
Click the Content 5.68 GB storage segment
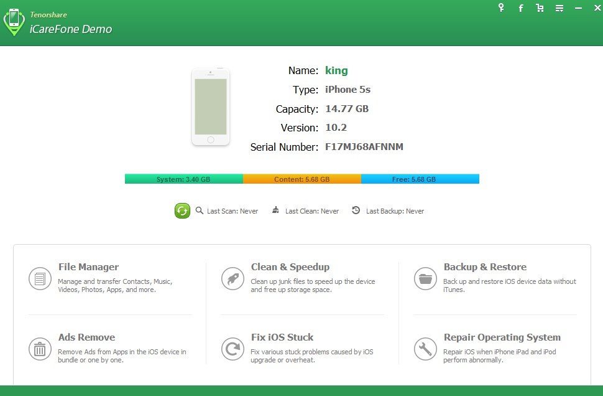(302, 179)
